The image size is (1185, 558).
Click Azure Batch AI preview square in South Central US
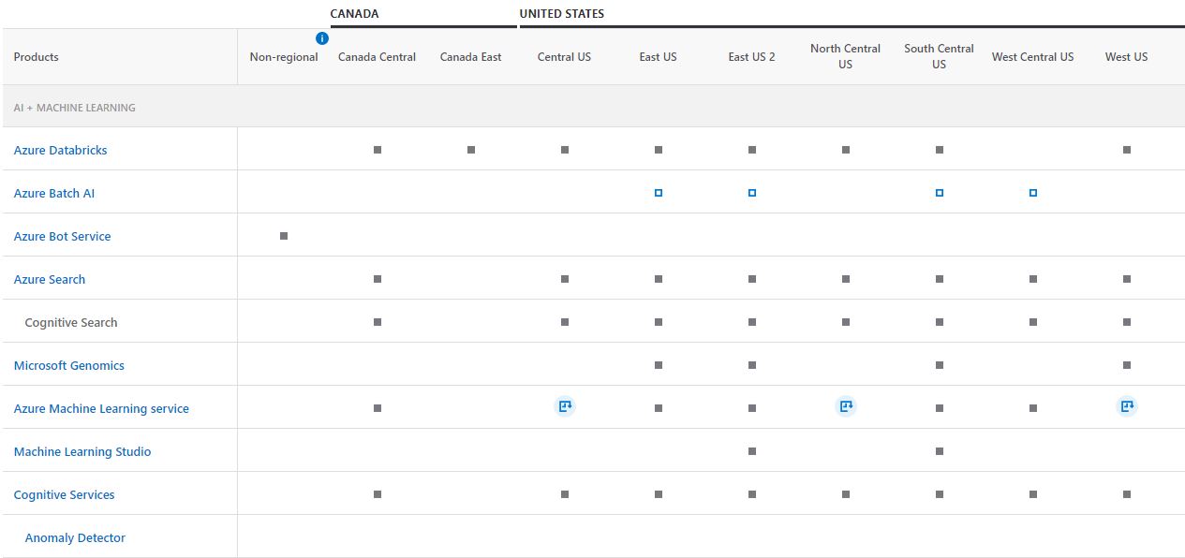tap(939, 192)
